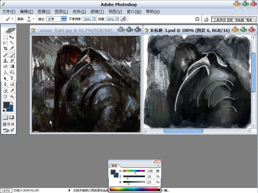Select the Healing Brush tool
This screenshot has width=258, height=193.
point(5,55)
